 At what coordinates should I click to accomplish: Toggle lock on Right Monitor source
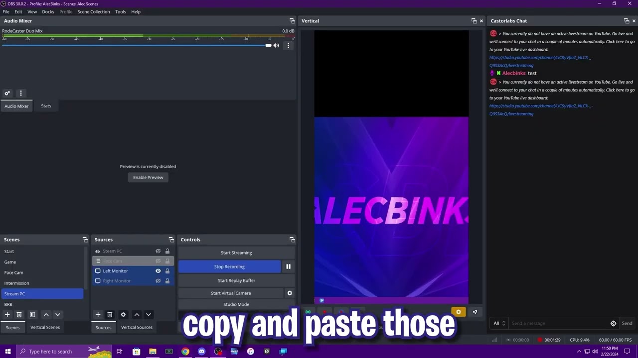pyautogui.click(x=167, y=281)
